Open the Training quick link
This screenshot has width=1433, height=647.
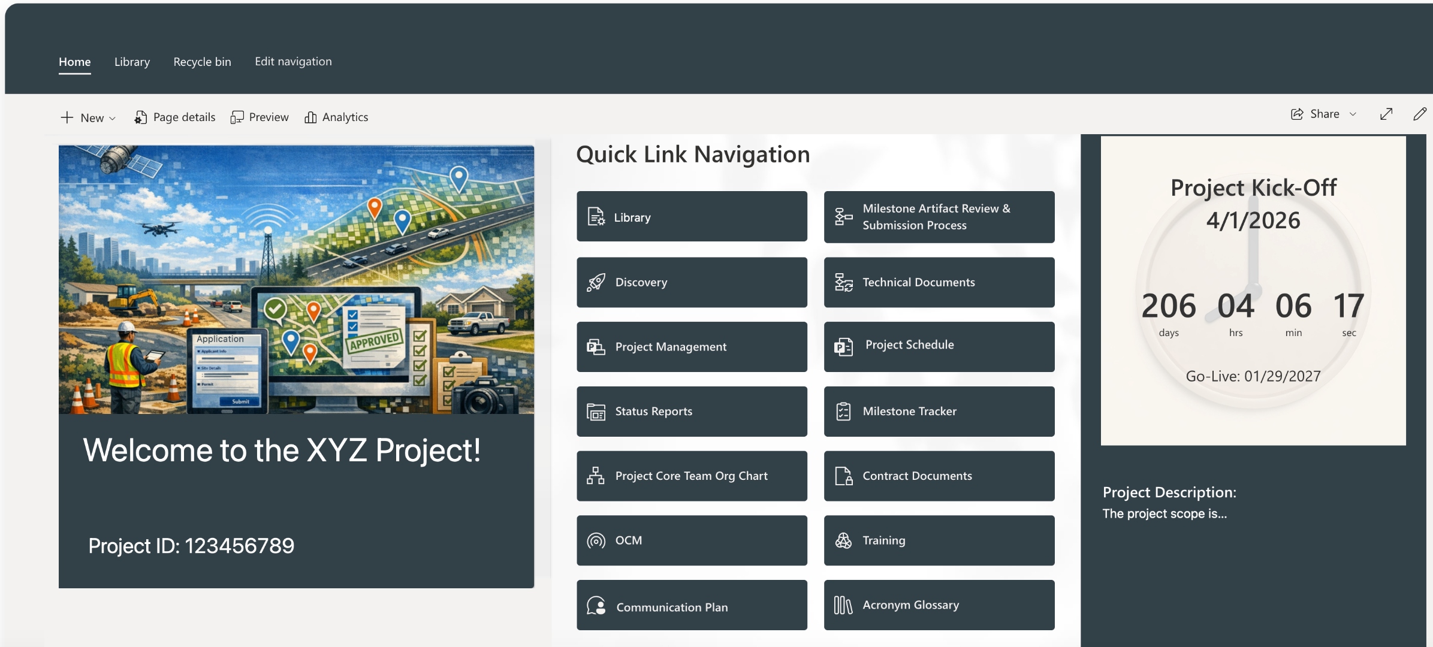tap(939, 540)
